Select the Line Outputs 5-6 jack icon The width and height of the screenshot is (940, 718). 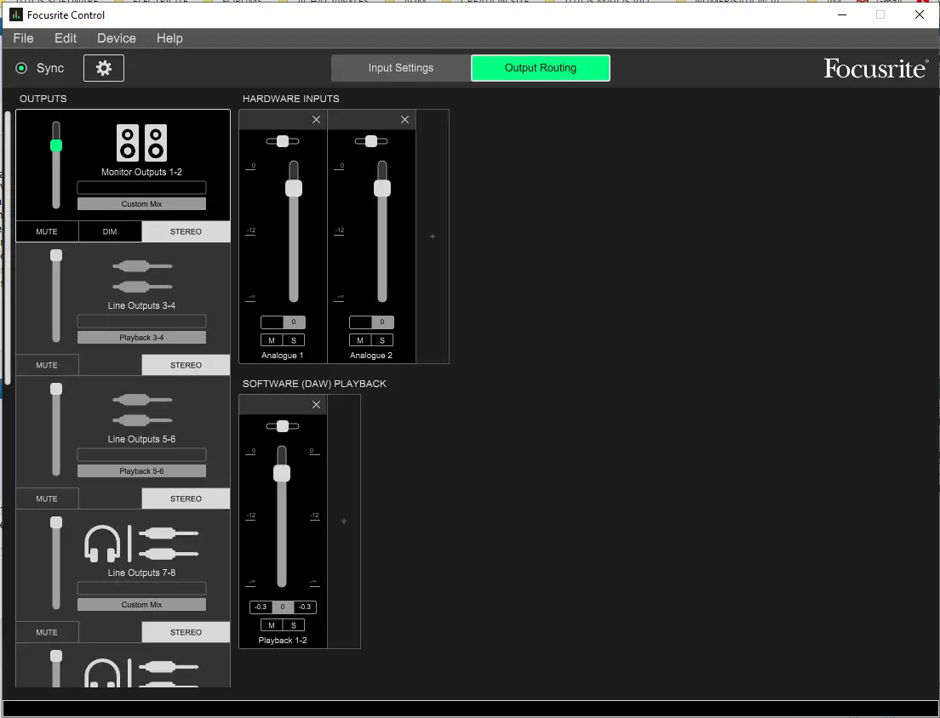tap(141, 410)
